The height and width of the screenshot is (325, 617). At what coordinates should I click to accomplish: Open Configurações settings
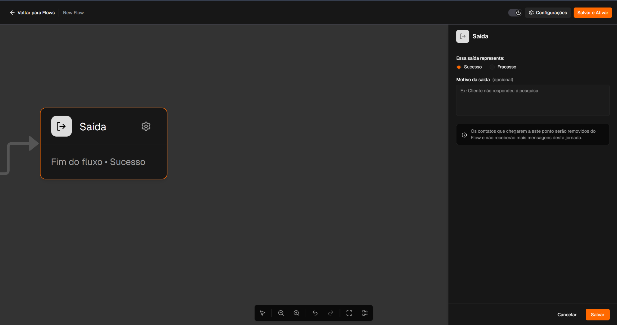548,13
